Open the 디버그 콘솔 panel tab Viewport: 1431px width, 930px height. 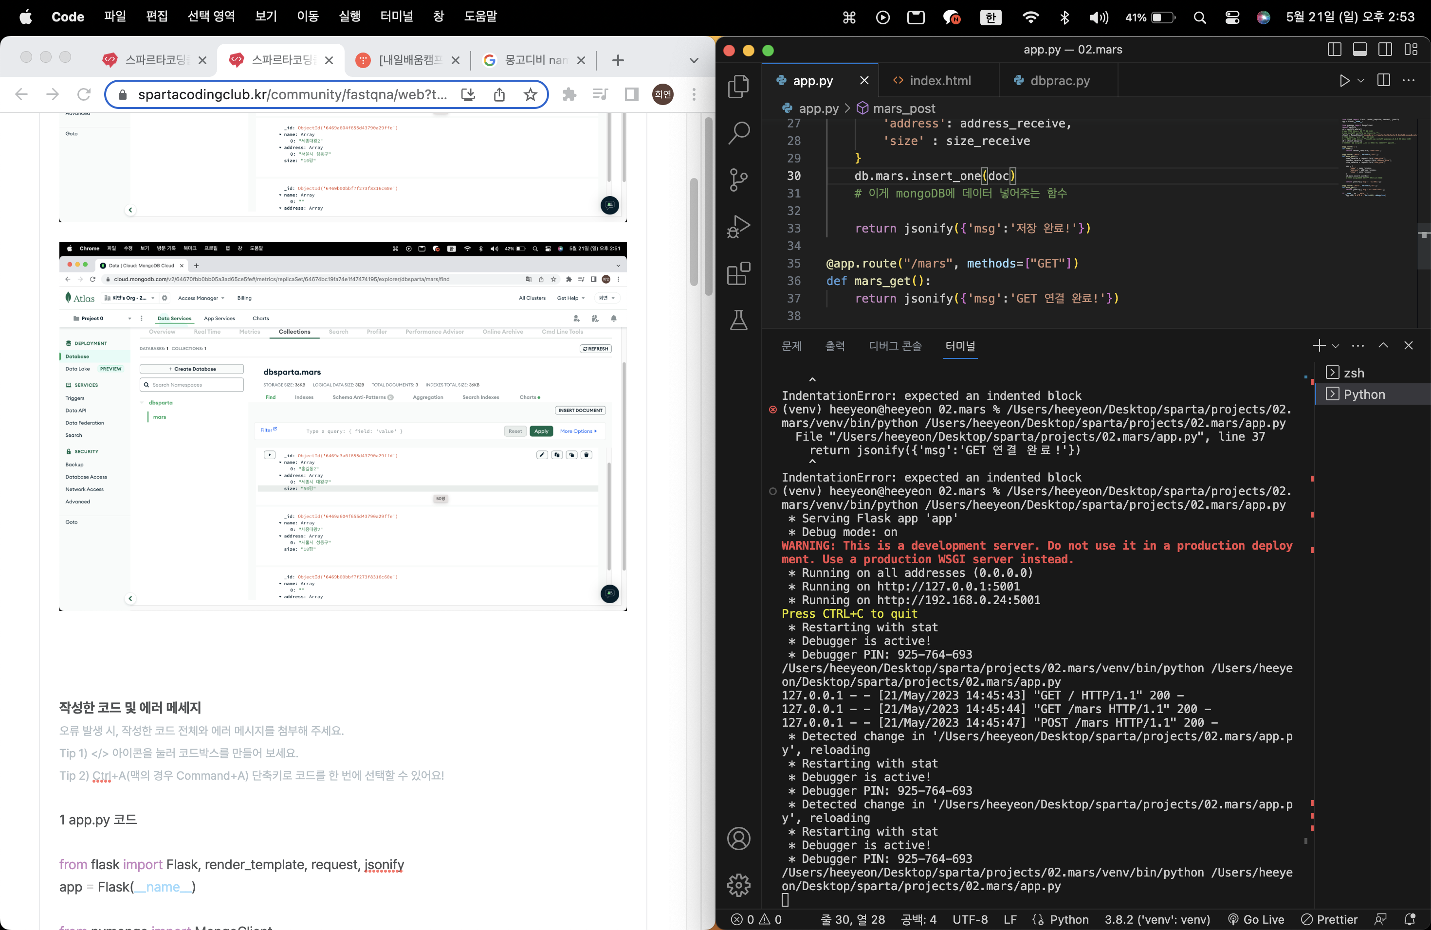coord(895,345)
